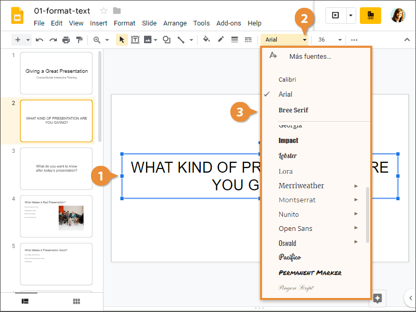Open the Format menu

(x=124, y=23)
